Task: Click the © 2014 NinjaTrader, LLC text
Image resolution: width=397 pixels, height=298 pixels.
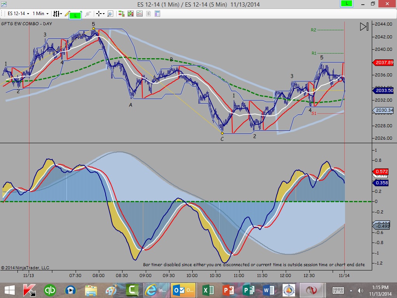Action: click(x=25, y=268)
